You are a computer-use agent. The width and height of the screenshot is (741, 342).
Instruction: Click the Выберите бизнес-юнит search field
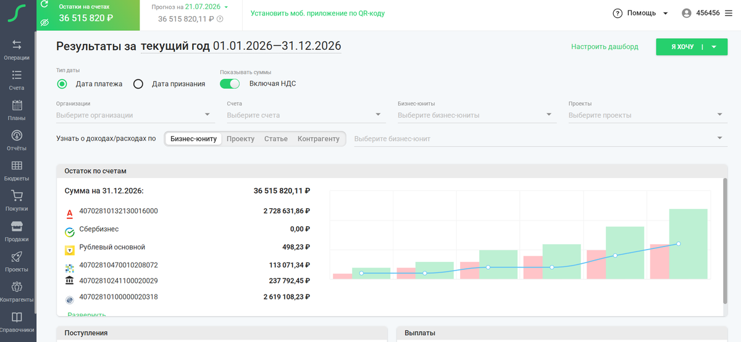tap(538, 139)
